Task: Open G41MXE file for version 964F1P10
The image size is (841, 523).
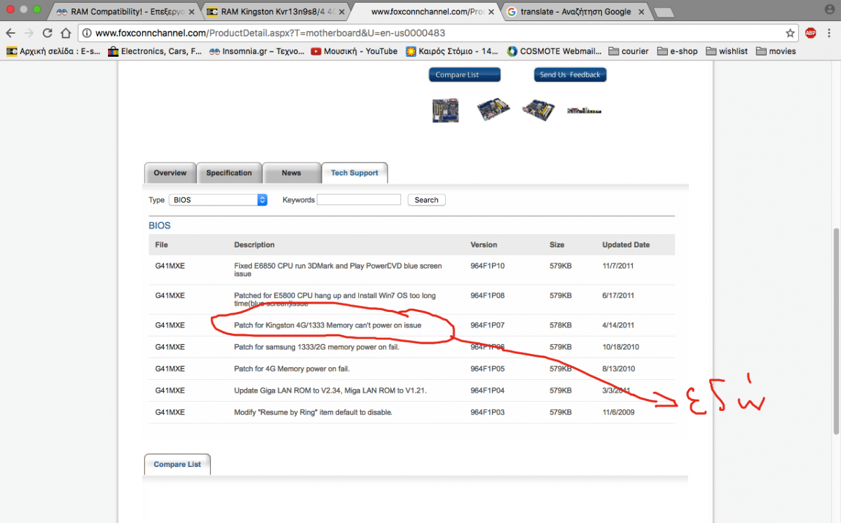Action: point(170,266)
